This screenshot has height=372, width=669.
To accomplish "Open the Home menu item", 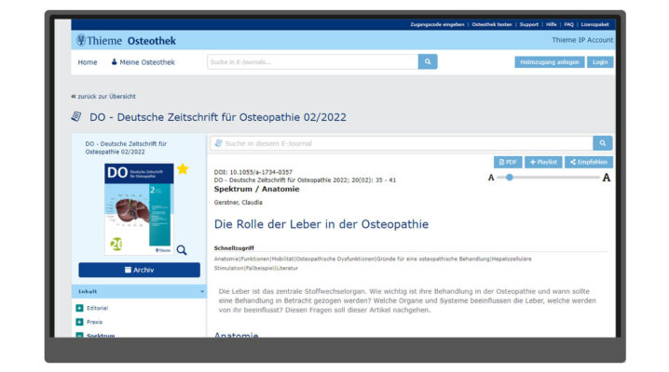I will (88, 62).
